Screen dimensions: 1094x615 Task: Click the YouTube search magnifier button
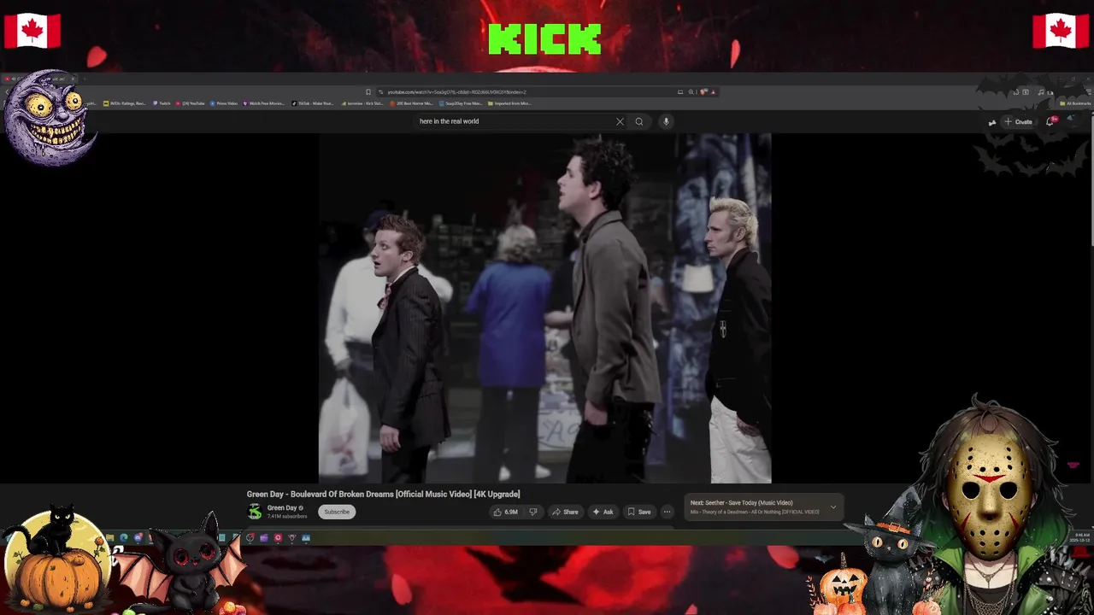[x=638, y=121]
